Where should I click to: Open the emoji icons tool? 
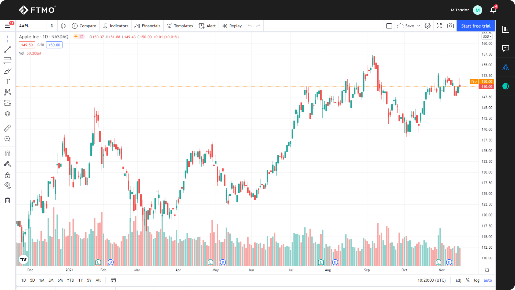click(8, 114)
